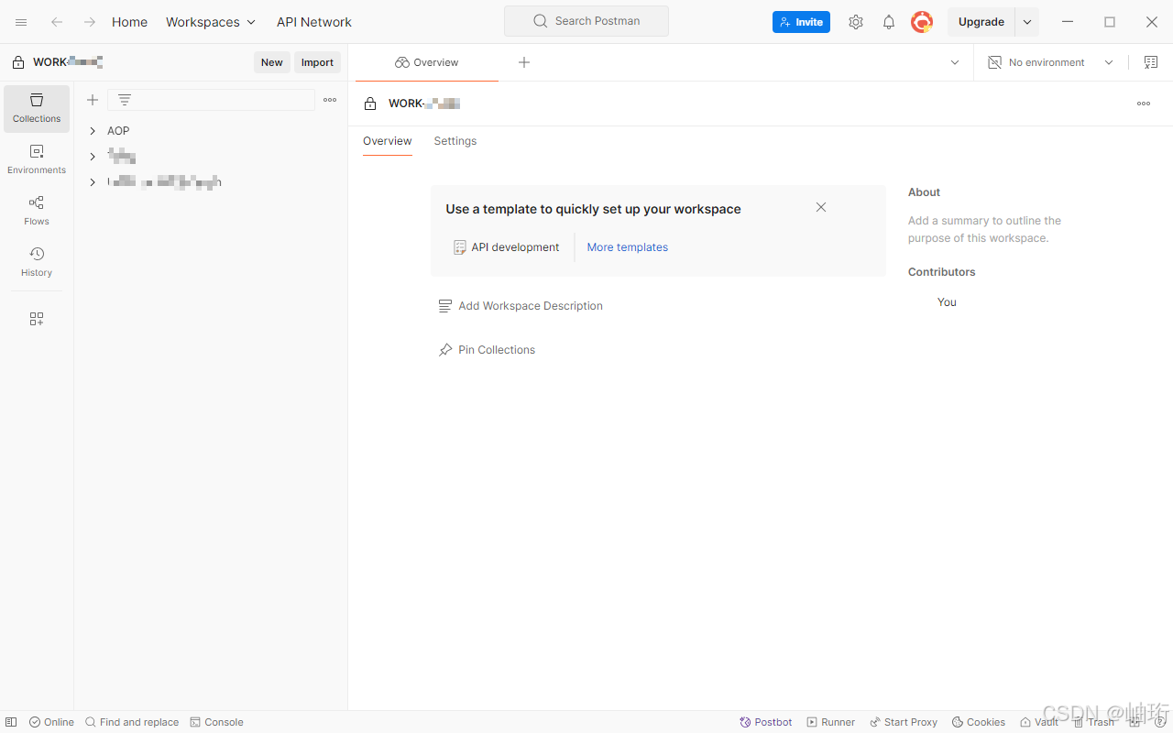Image resolution: width=1173 pixels, height=733 pixels.
Task: Select the Overview tab at the top
Action: tap(427, 62)
